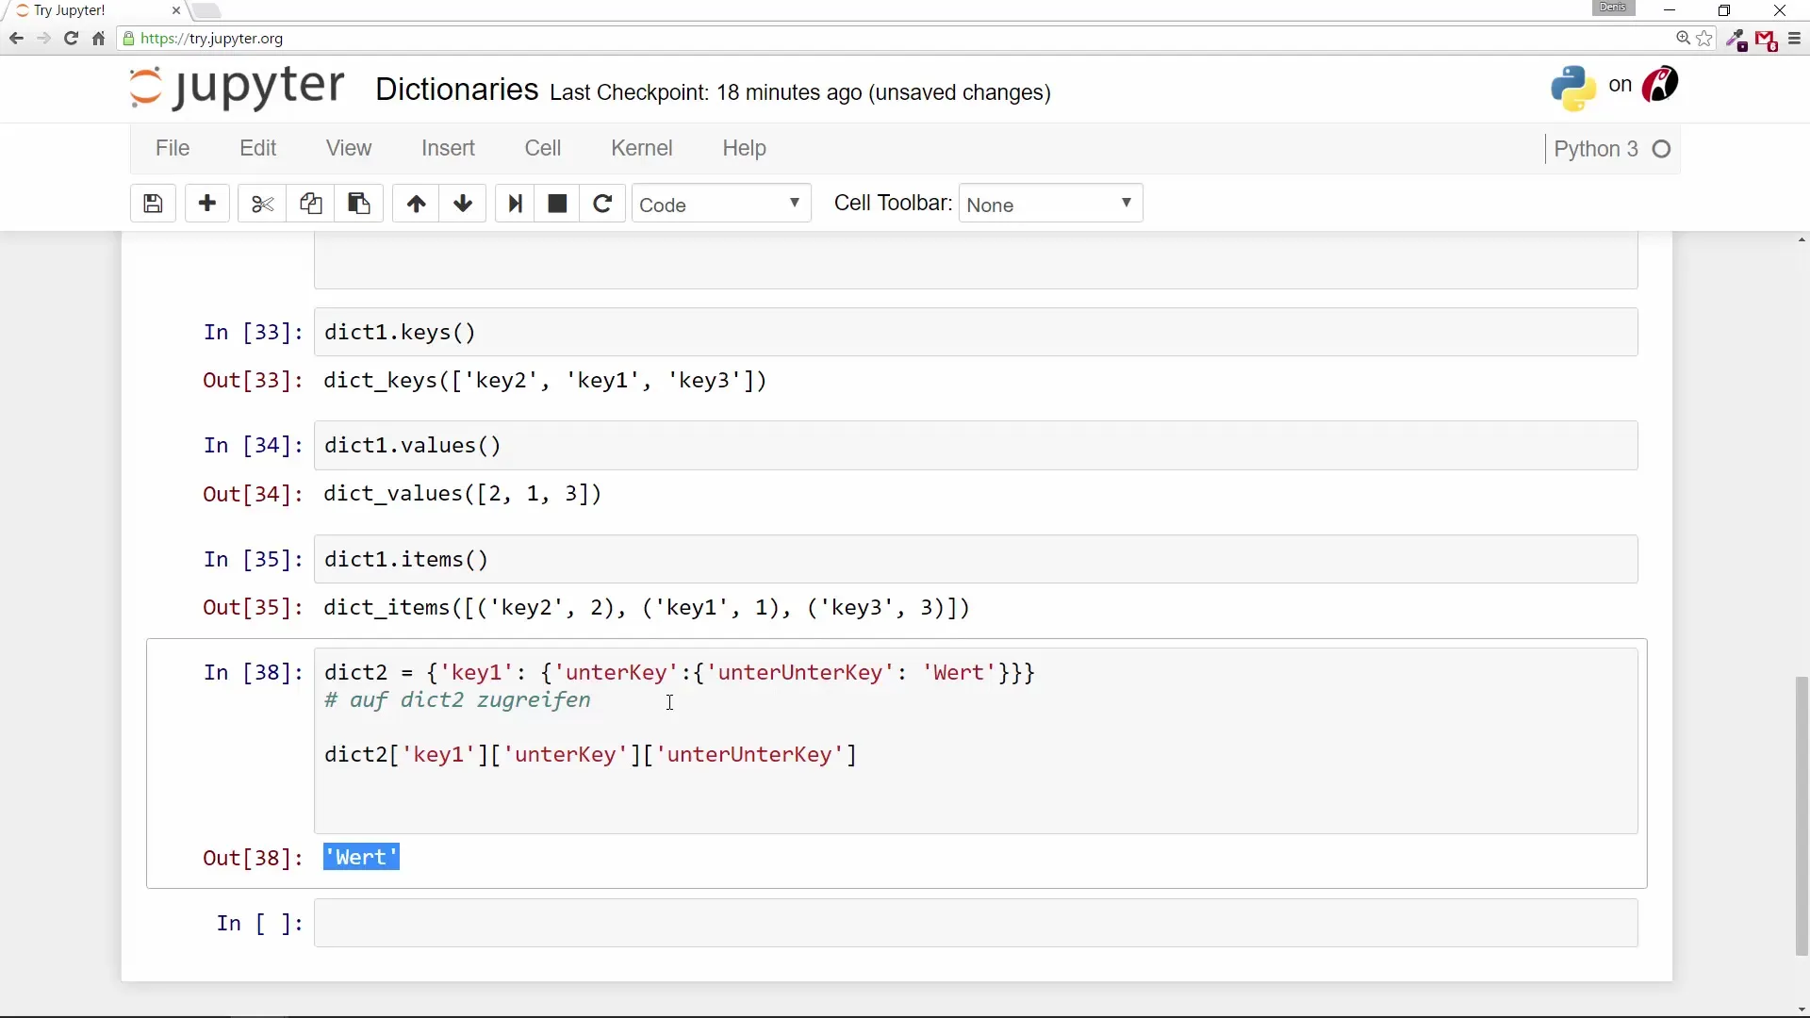Save the notebook with the floppy disk icon
This screenshot has height=1018, width=1810.
[x=153, y=204]
